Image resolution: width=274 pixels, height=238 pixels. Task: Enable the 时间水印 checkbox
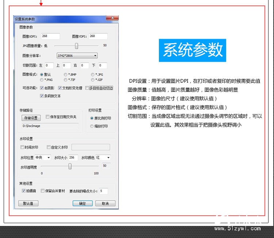(22, 147)
